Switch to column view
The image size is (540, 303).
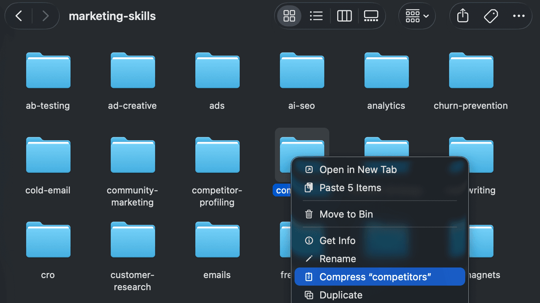tap(344, 16)
